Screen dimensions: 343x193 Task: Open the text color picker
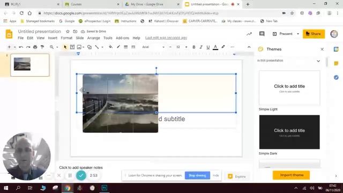pos(215,47)
